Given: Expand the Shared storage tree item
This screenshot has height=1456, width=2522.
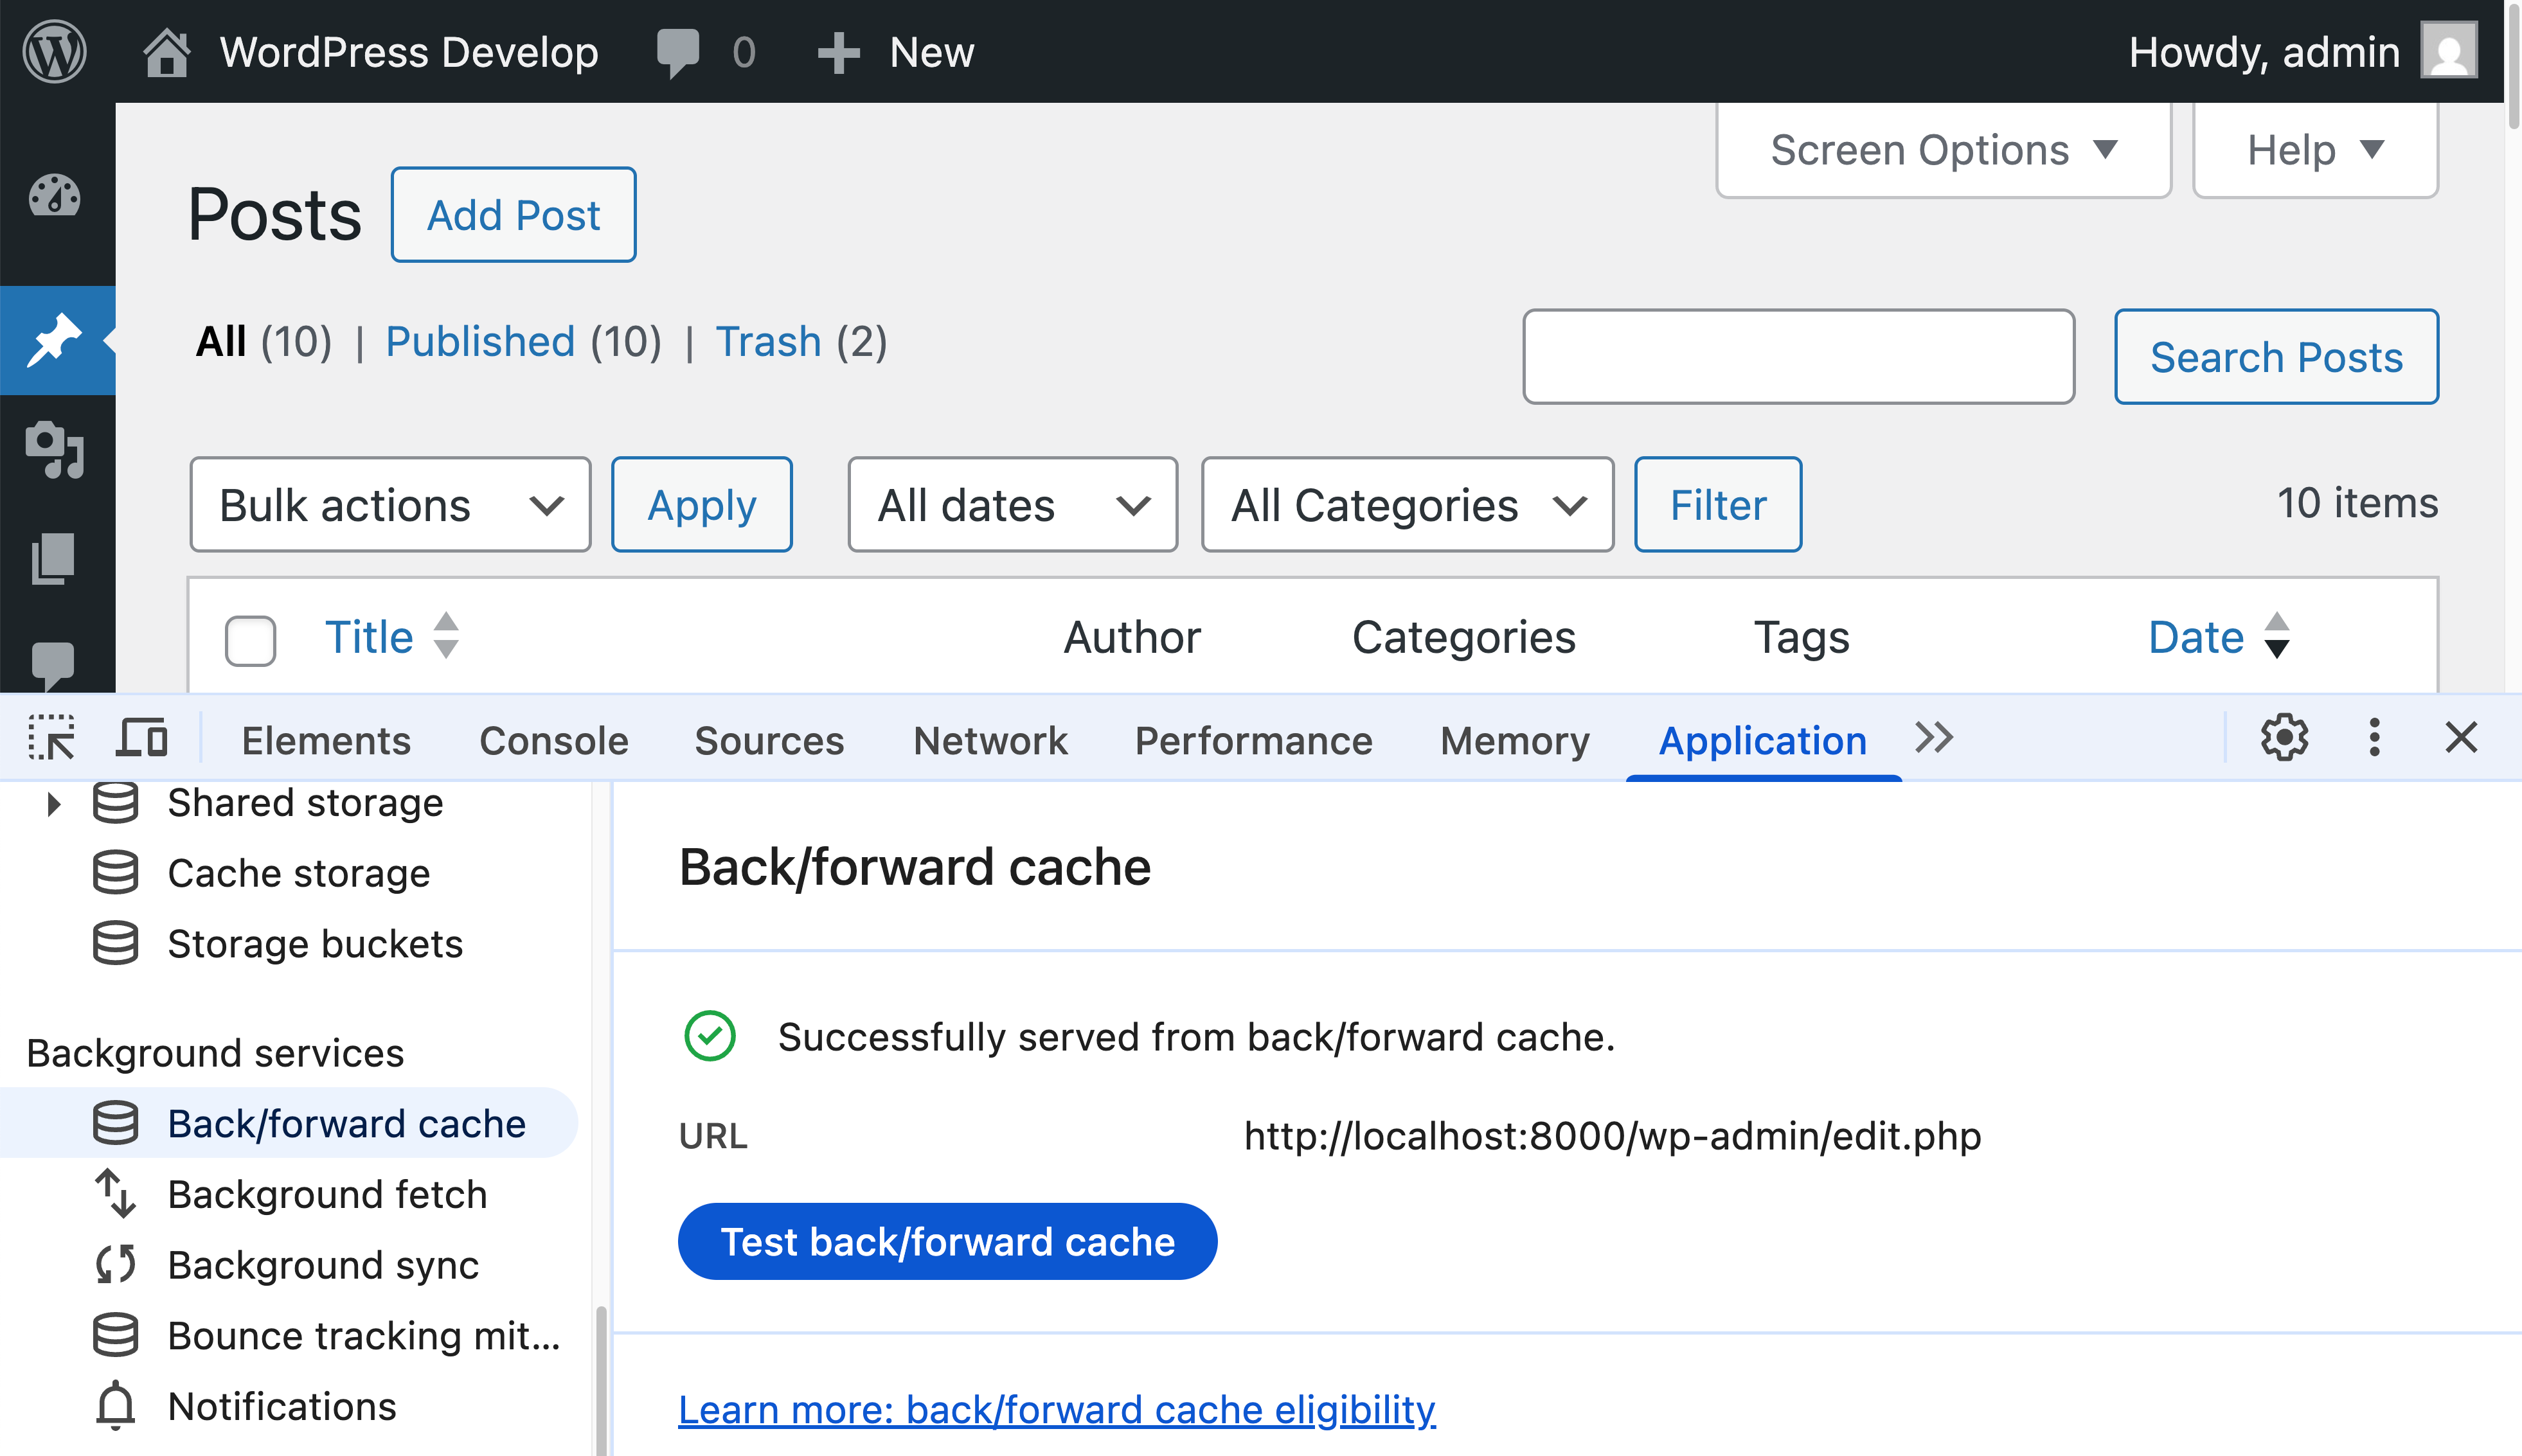Looking at the screenshot, I should 54,803.
